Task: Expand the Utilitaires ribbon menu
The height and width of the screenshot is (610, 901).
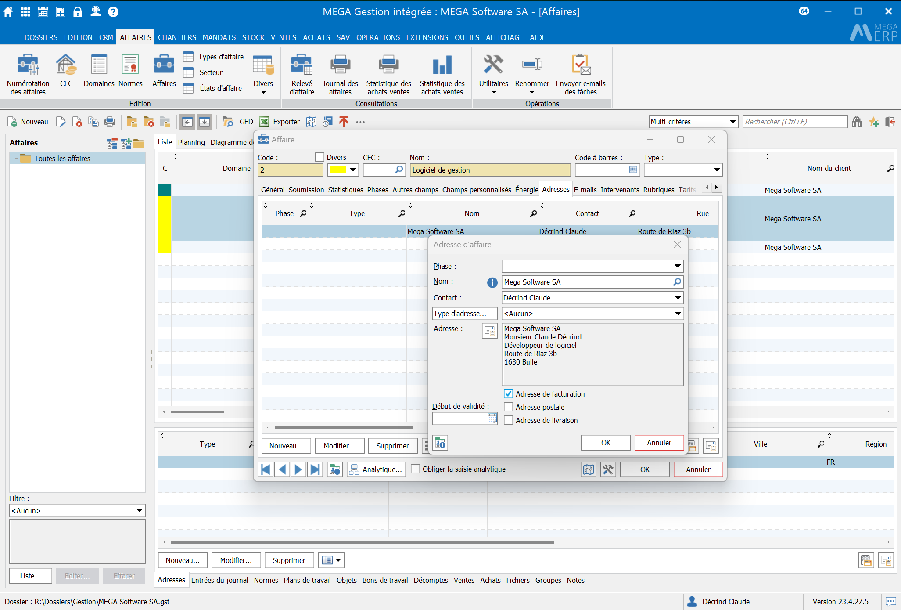Action: (493, 75)
